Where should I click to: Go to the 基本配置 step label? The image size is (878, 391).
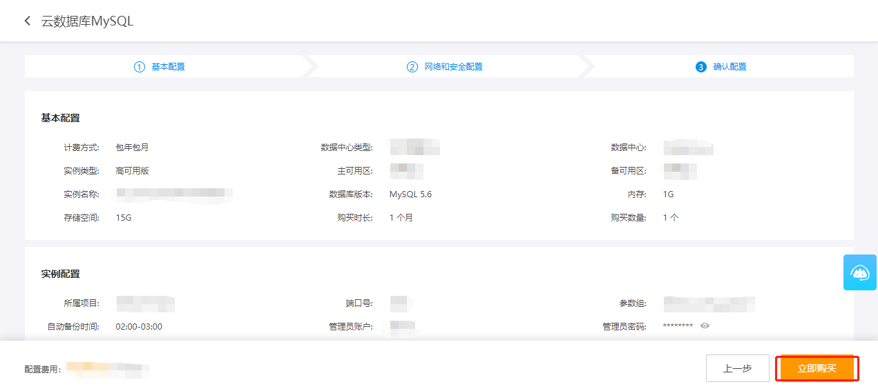click(x=169, y=67)
